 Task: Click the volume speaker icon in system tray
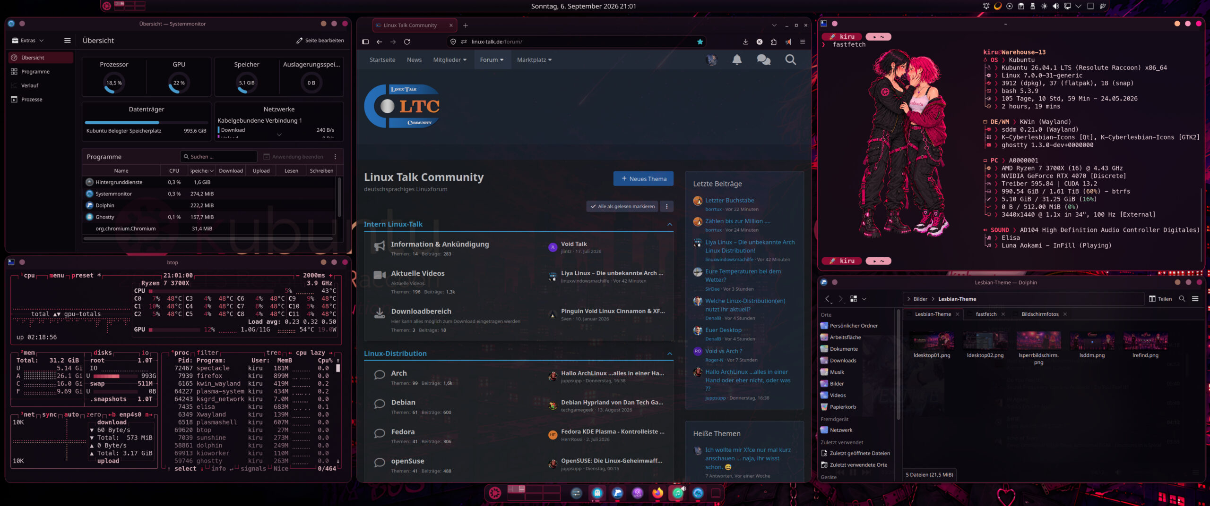pos(1056,6)
